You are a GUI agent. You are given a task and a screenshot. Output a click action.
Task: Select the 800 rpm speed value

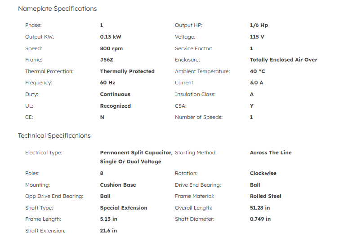[111, 48]
